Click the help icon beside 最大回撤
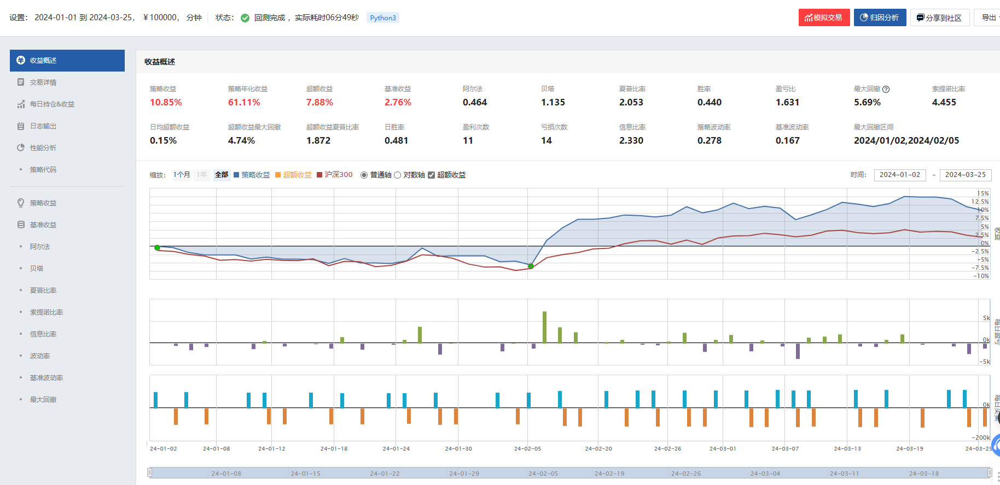This screenshot has width=1000, height=485. pyautogui.click(x=886, y=90)
